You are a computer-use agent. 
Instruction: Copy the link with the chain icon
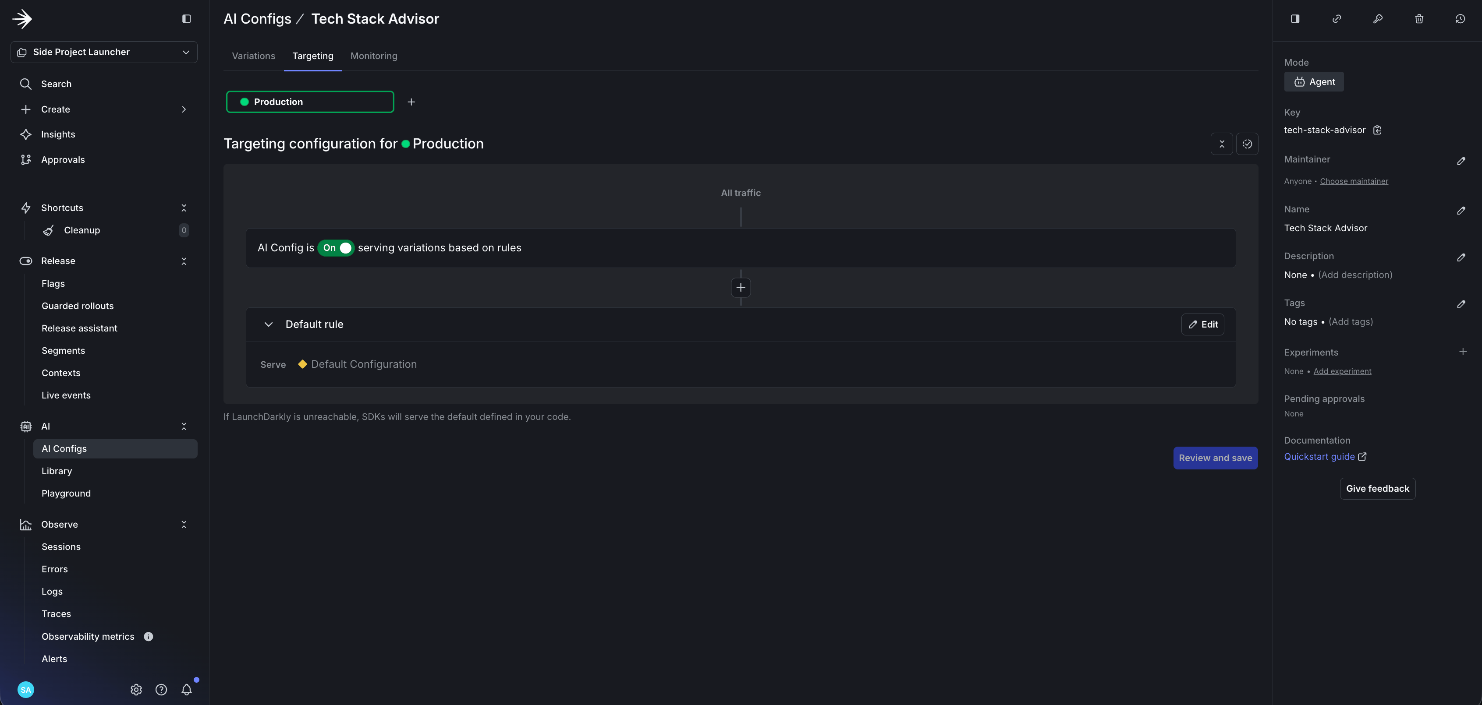point(1337,19)
